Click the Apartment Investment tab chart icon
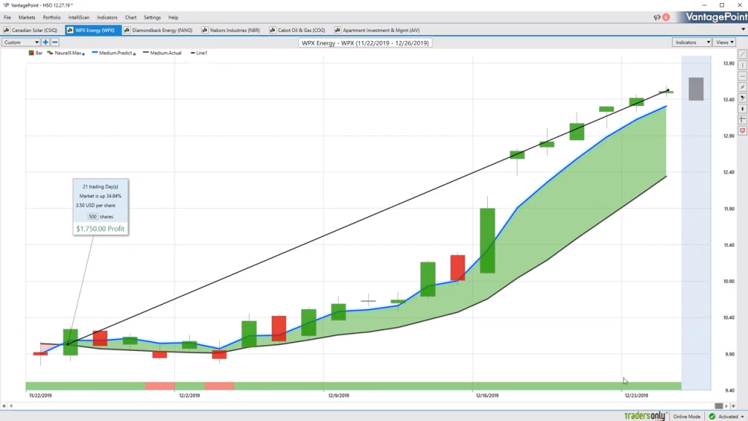Image resolution: width=748 pixels, height=421 pixels. pyautogui.click(x=337, y=30)
